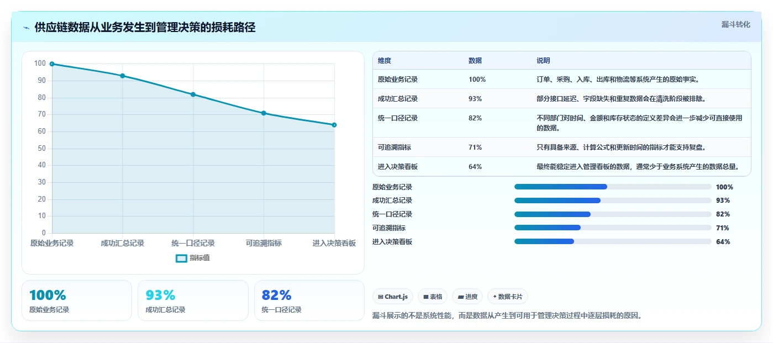Click the 93% value in the table

pyautogui.click(x=475, y=99)
